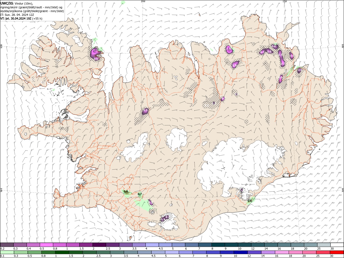Click the '0.1' value on lower legend scale

2,256
